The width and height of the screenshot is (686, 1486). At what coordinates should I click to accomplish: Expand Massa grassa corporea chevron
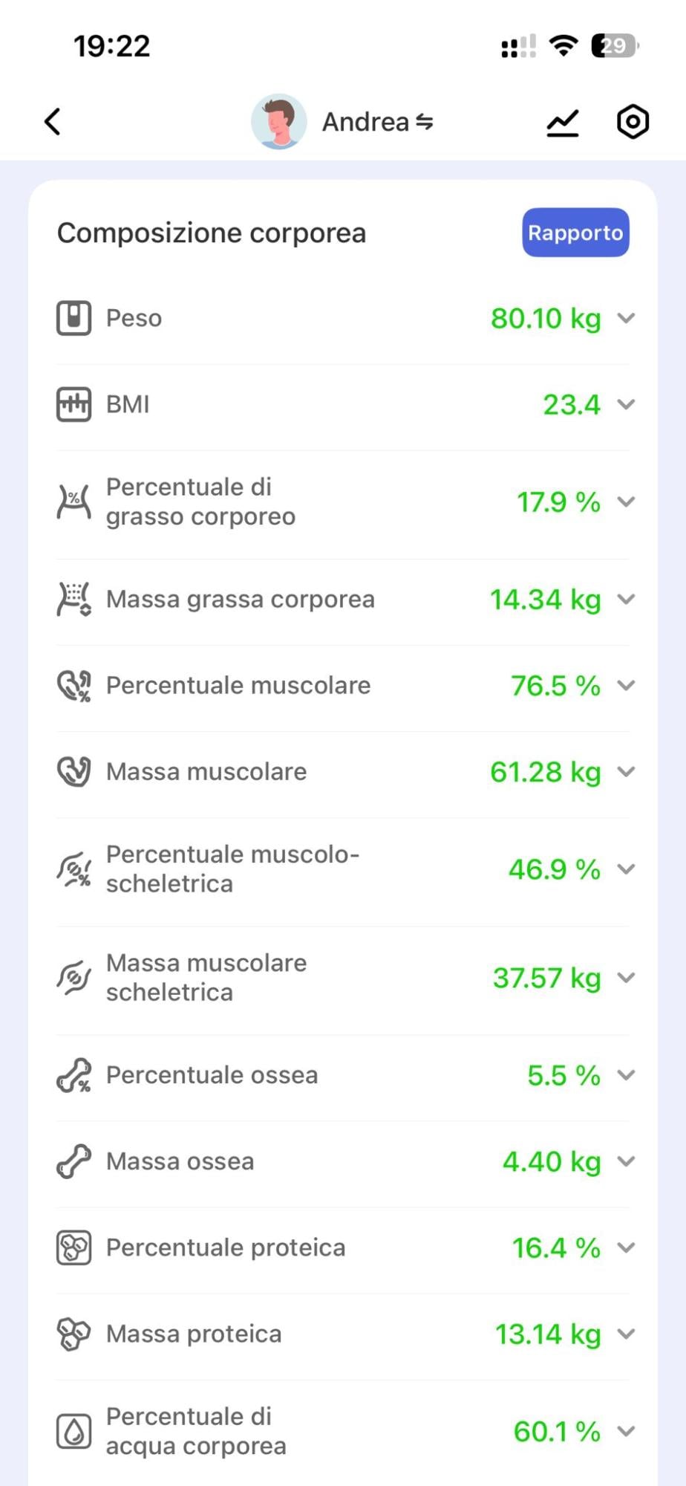click(627, 599)
